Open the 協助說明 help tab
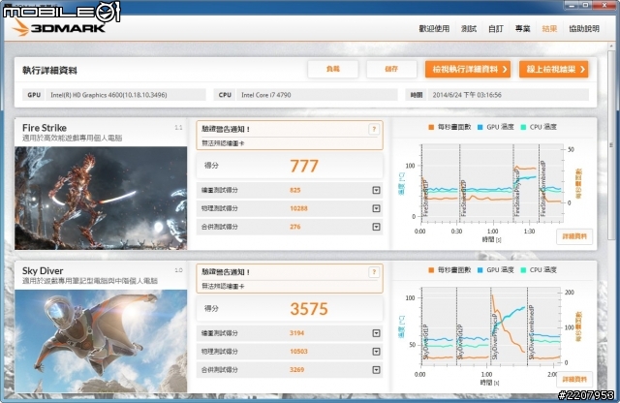Image resolution: width=620 pixels, height=403 pixels. point(584,28)
